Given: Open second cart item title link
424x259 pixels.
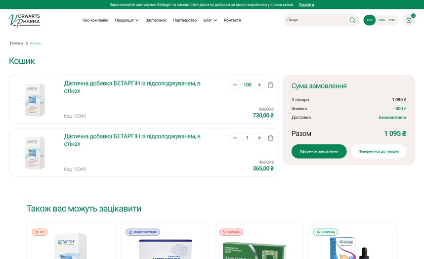Looking at the screenshot, I should [132, 140].
